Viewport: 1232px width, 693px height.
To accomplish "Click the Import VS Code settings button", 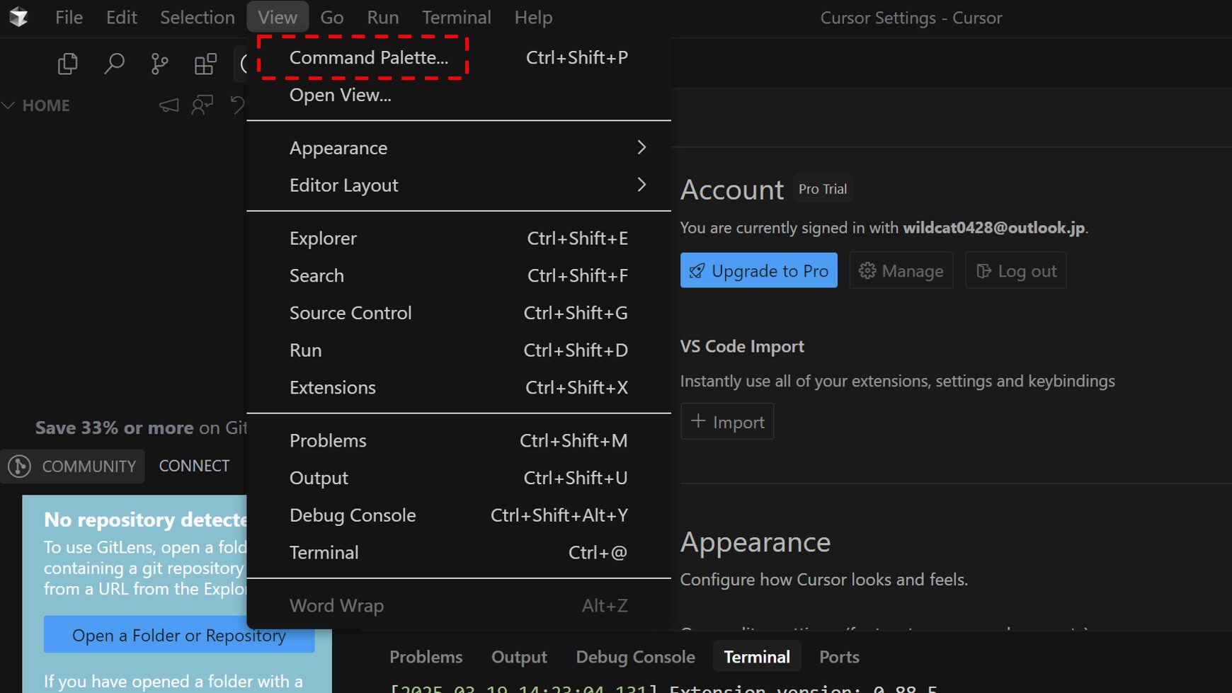I will (x=727, y=422).
